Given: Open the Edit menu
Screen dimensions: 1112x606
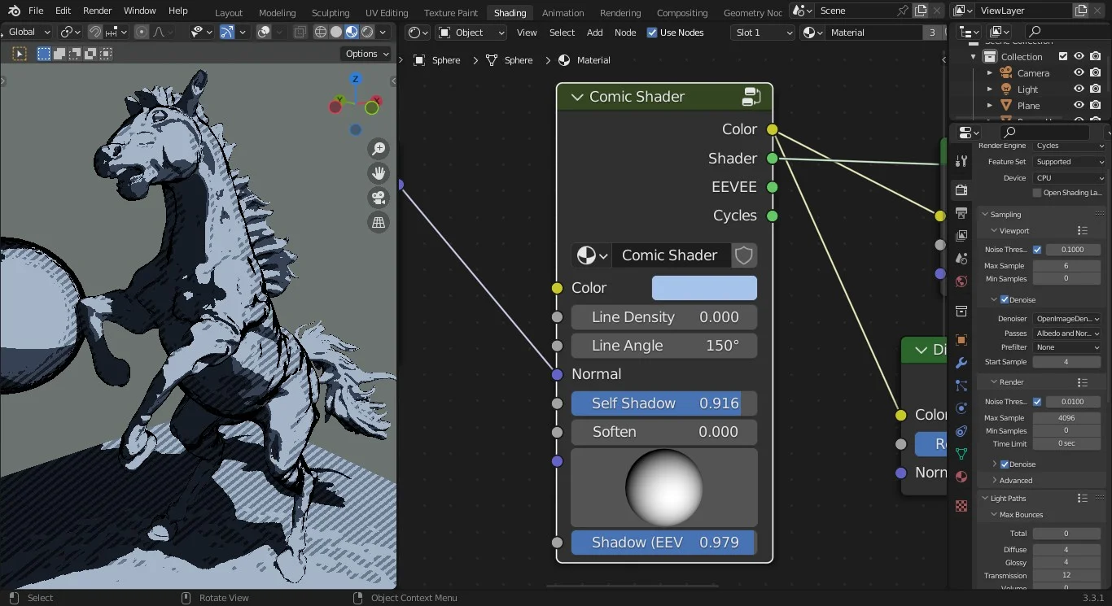Looking at the screenshot, I should click(x=62, y=11).
